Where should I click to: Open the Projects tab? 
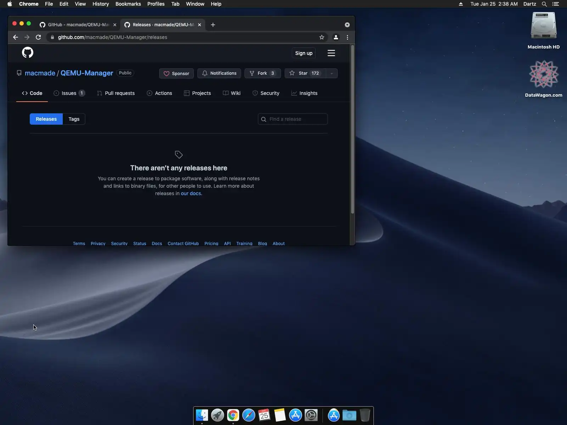click(197, 93)
